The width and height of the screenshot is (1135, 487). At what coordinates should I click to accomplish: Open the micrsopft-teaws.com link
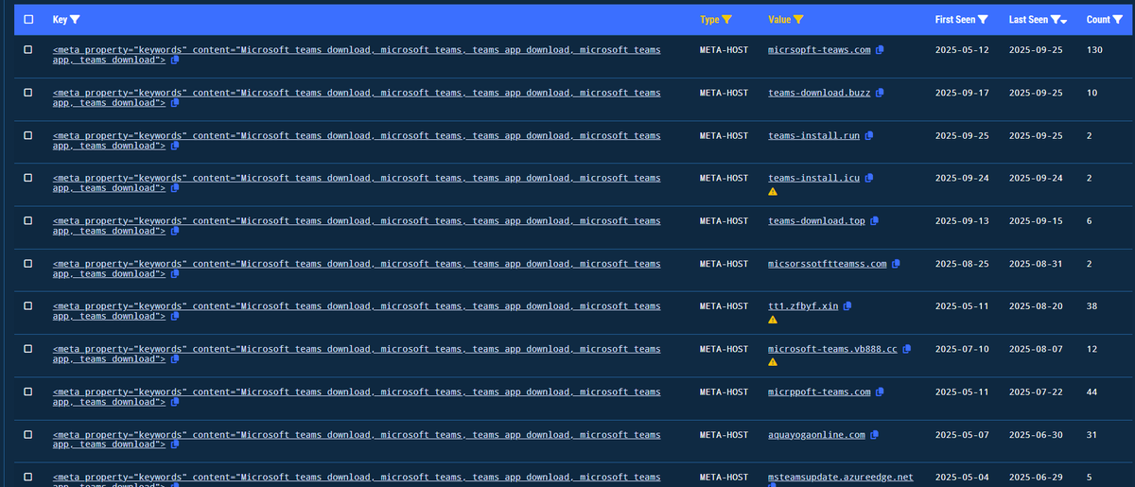[x=819, y=49]
